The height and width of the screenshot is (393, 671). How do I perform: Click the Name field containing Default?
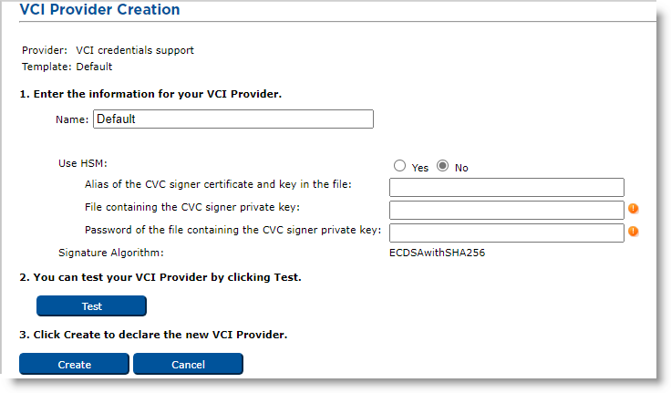233,119
